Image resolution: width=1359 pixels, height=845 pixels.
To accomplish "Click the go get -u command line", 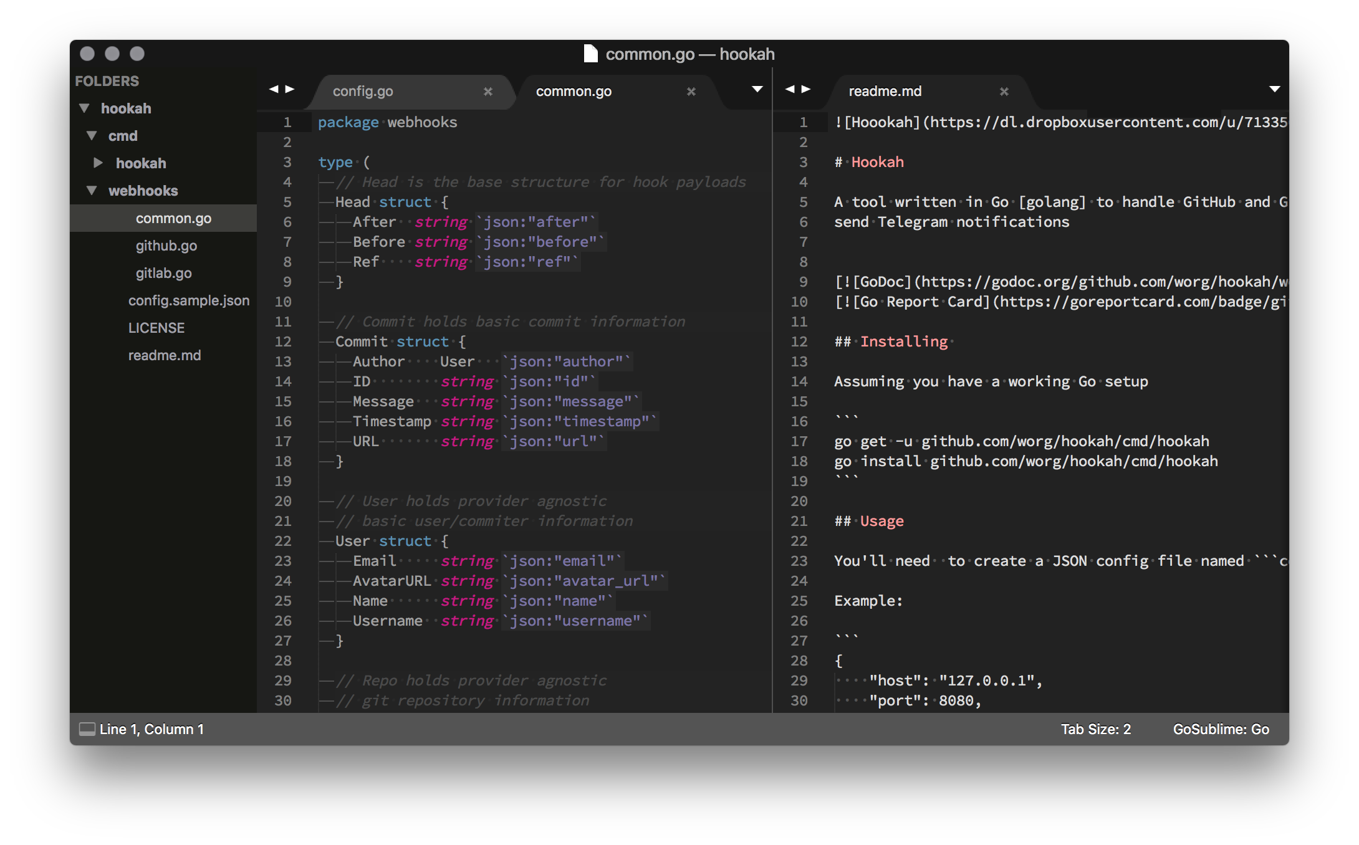I will coord(1021,441).
